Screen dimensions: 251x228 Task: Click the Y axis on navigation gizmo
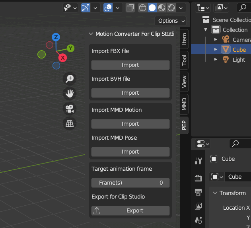[x=70, y=48]
